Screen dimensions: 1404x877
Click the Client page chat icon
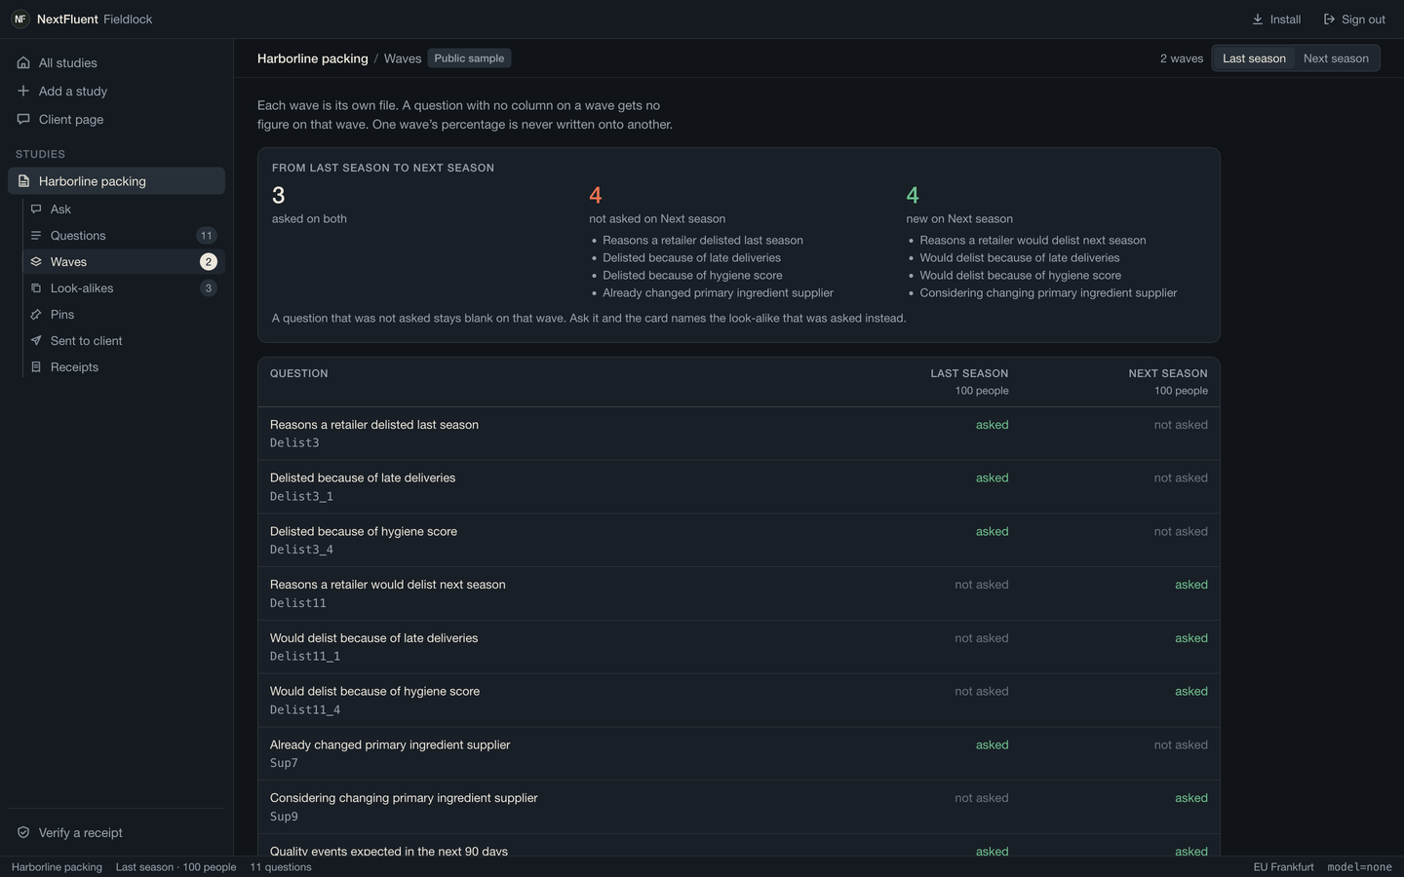click(23, 120)
